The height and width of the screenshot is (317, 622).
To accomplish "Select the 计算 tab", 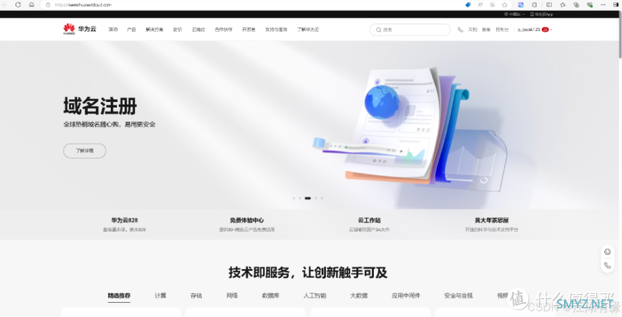I will click(x=161, y=295).
